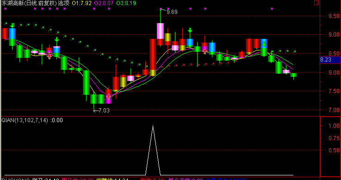
Task: Click the white QIAN spike peak at 1.00
Action: [153, 126]
